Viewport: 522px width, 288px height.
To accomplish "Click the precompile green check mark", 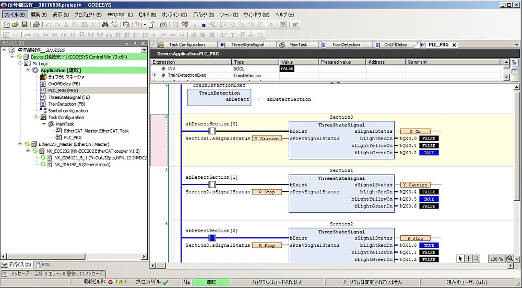I will coord(165,282).
